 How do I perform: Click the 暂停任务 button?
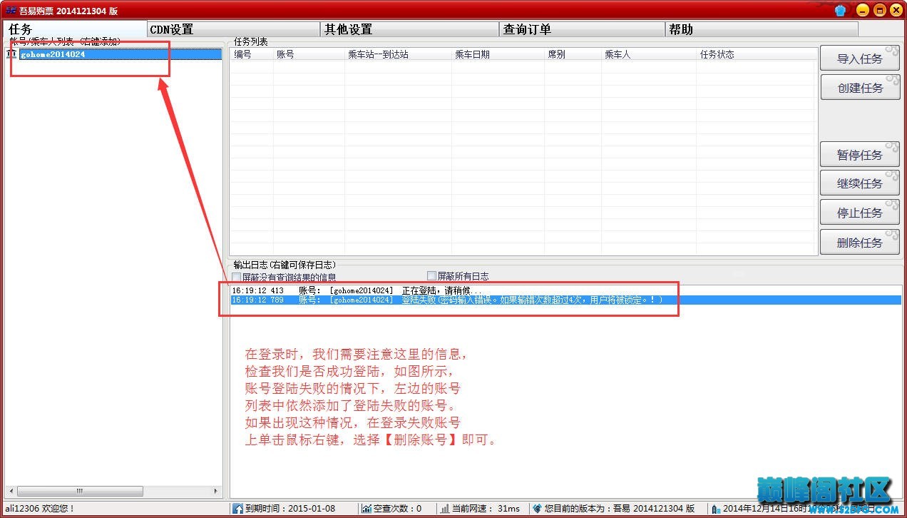coord(860,155)
